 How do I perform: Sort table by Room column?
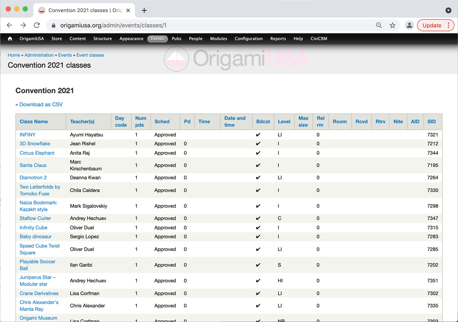pyautogui.click(x=340, y=122)
